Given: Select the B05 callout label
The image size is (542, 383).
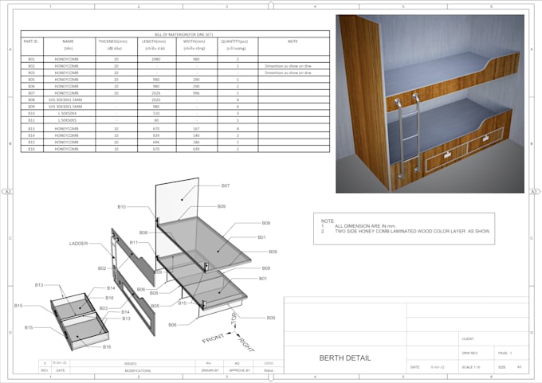Looking at the screenshot, I should (x=155, y=306).
